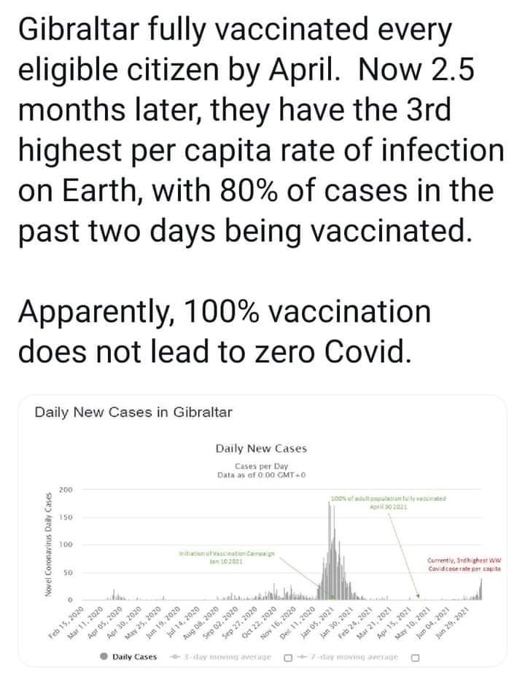The width and height of the screenshot is (525, 675).
Task: Click the Daily New Cases chart title
Action: 261,448
